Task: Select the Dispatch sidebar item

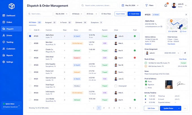Action: (11, 29)
